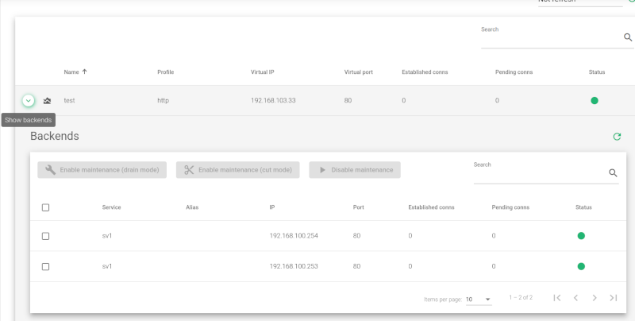The height and width of the screenshot is (321, 635).
Task: Click sv1 service in 192.168.100.253 row
Action: tap(107, 266)
